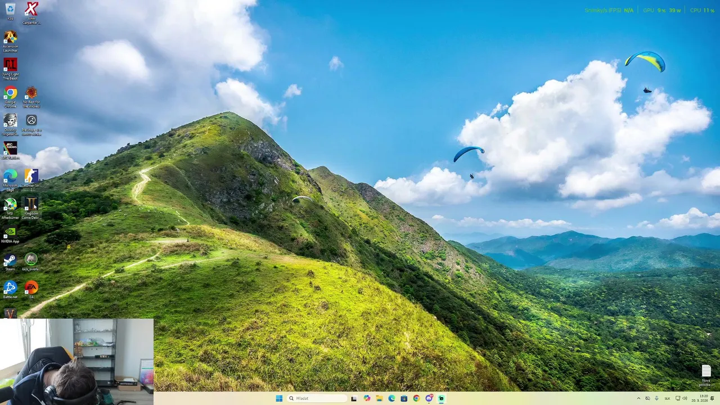Open Google Chrome from the taskbar

click(416, 398)
